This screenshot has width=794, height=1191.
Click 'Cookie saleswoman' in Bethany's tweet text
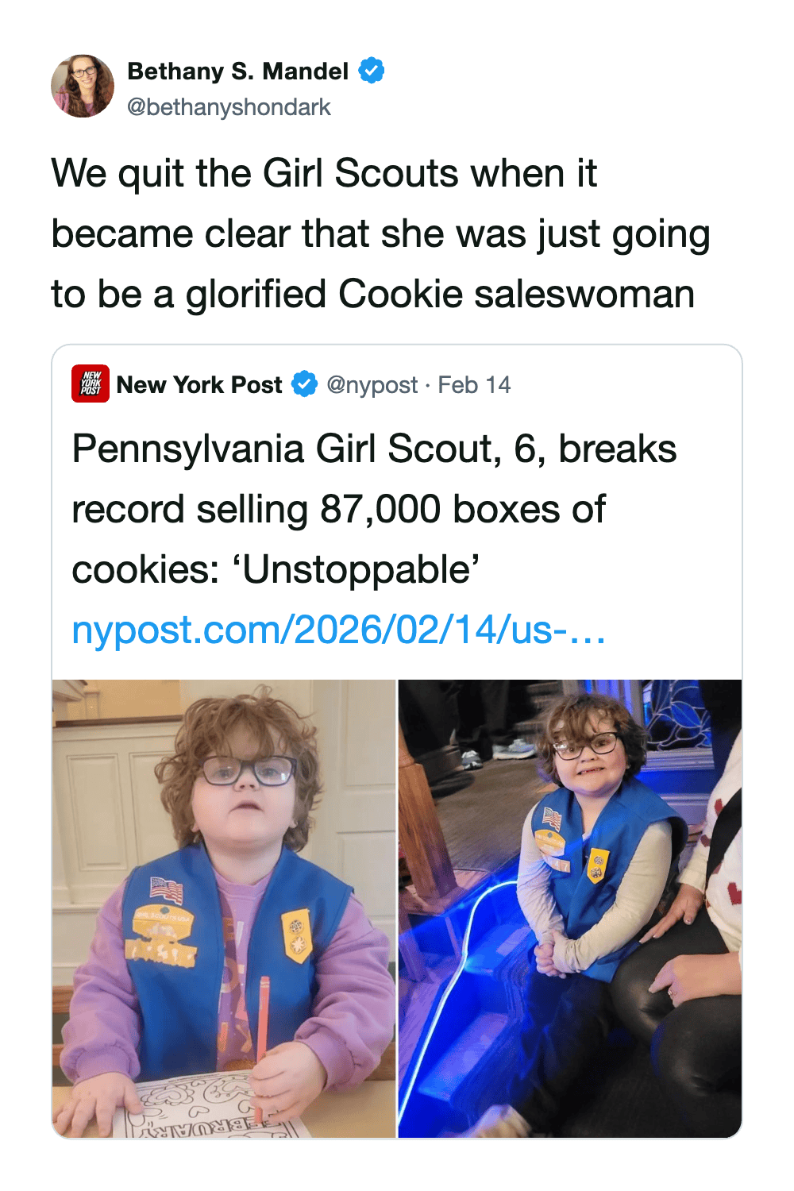[x=516, y=295]
